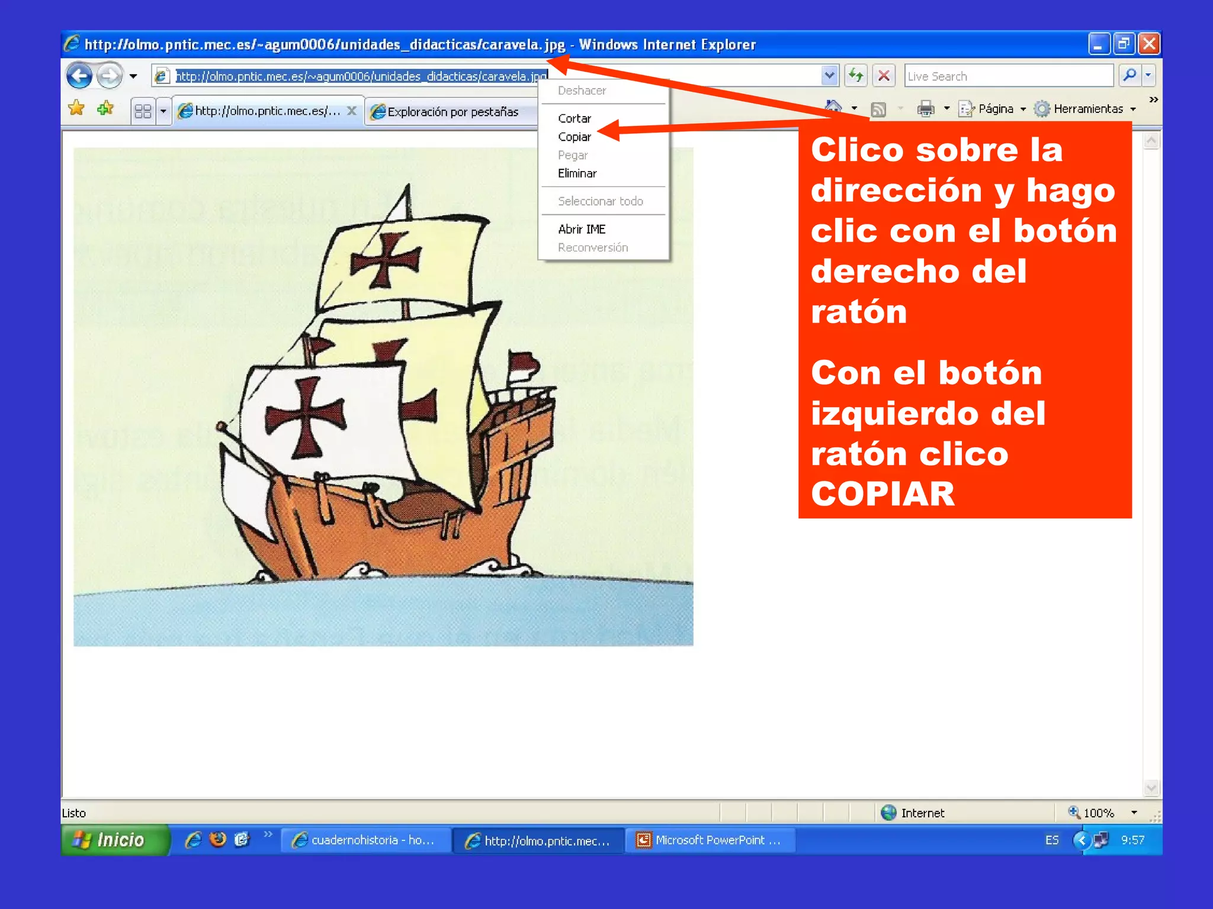The height and width of the screenshot is (909, 1213).
Task: Click the 100% zoom level button
Action: (1091, 813)
